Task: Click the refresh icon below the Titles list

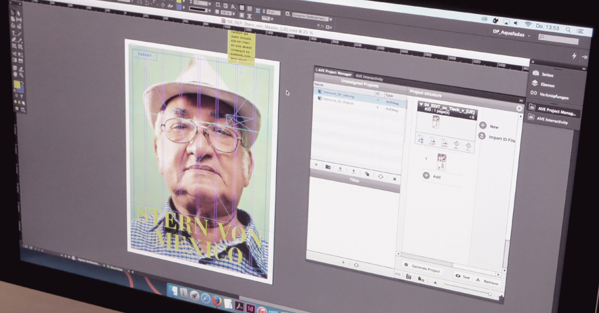Action: tap(356, 264)
